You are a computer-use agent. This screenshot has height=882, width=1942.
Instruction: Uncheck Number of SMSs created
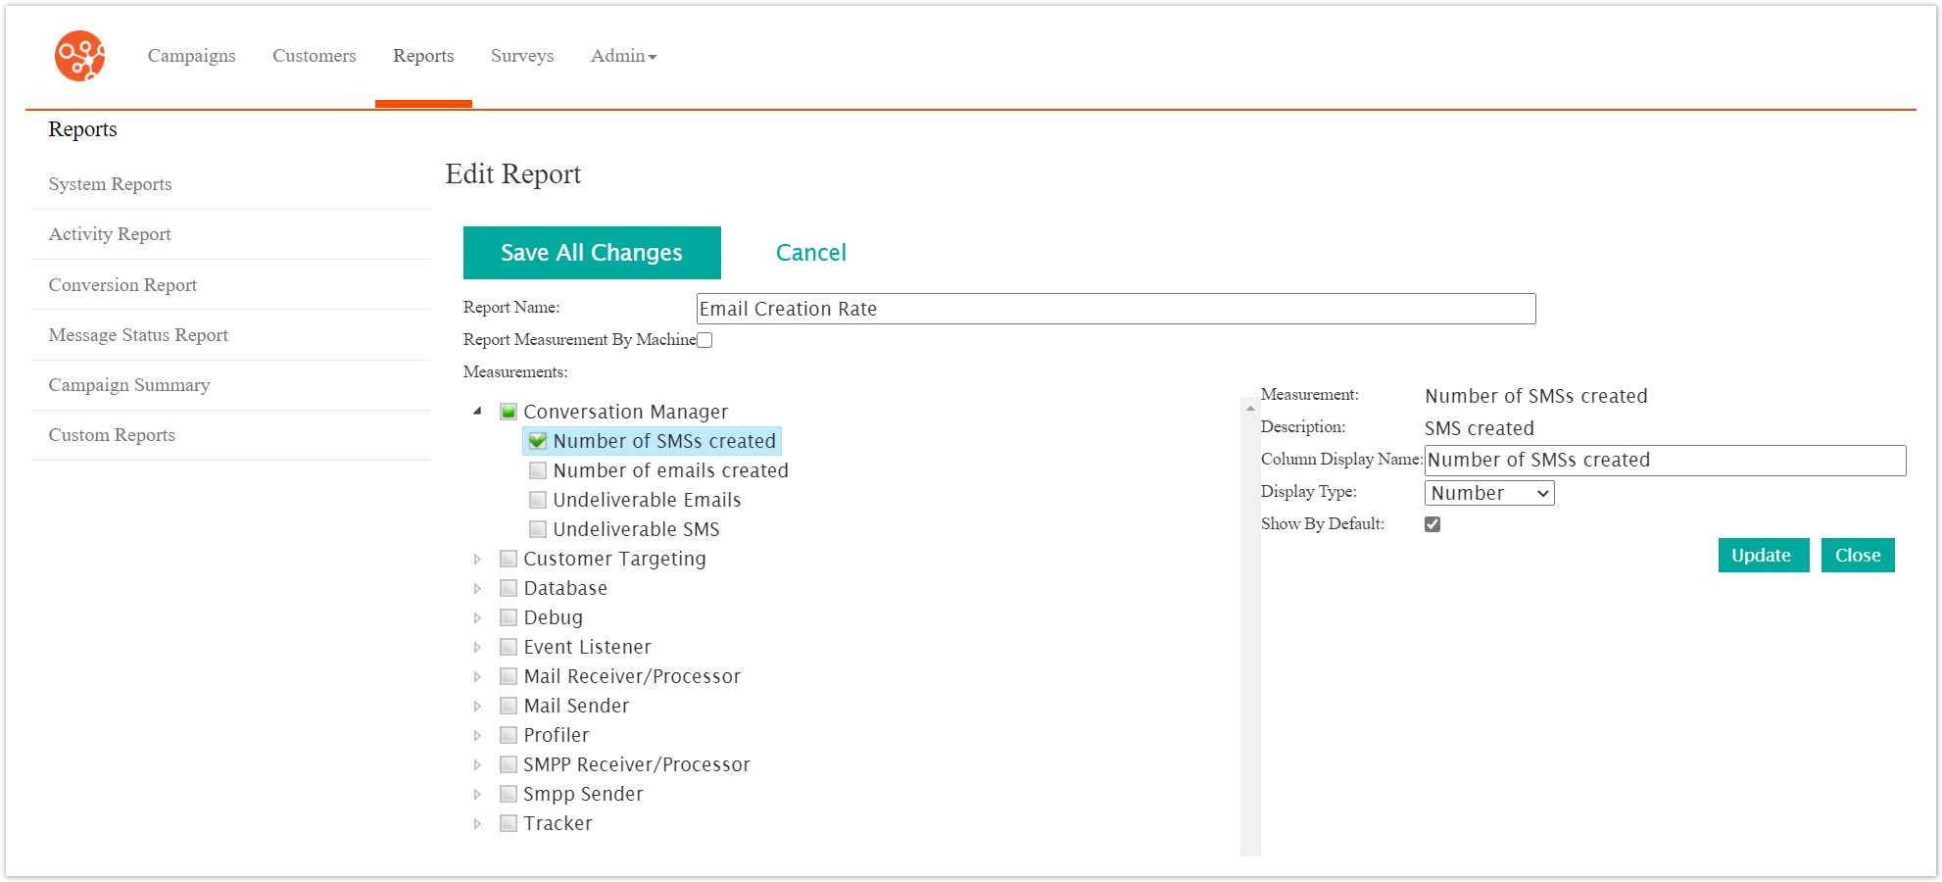tap(537, 441)
